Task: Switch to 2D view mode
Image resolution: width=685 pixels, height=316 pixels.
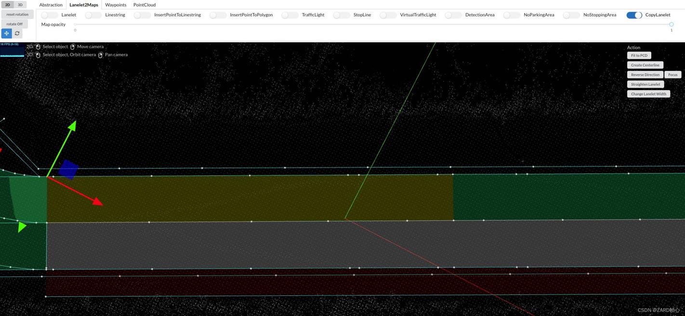Action: 7,5
